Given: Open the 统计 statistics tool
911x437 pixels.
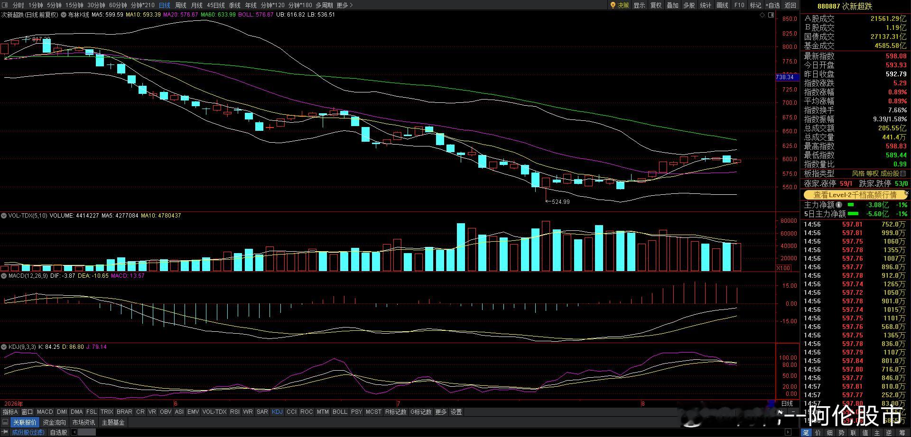Looking at the screenshot, I should [706, 5].
